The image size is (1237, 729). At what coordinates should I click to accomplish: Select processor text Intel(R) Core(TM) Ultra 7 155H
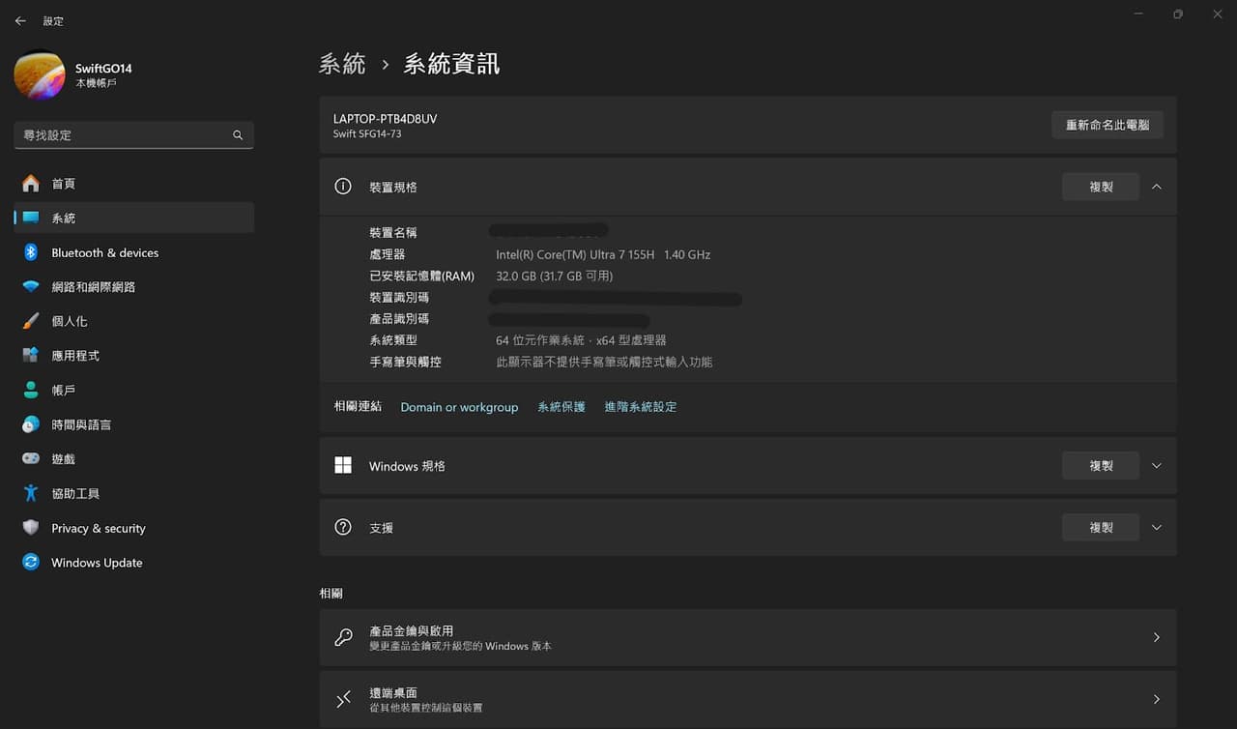pyautogui.click(x=575, y=255)
